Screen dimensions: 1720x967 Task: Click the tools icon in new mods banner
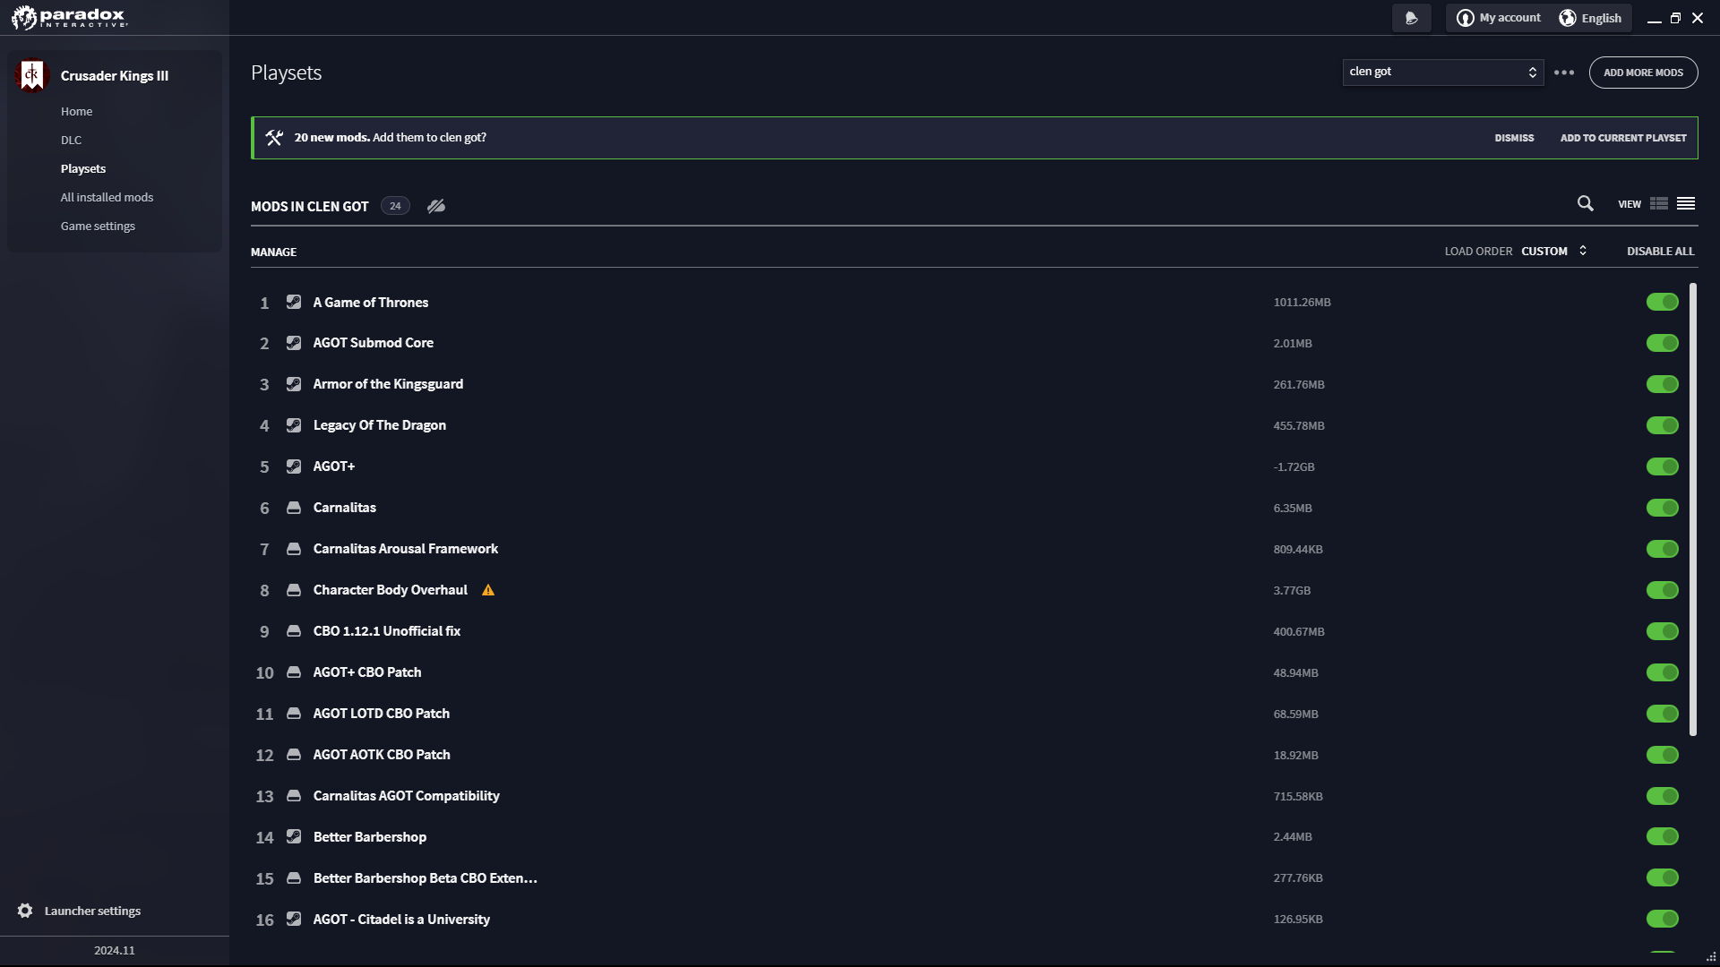click(x=274, y=138)
